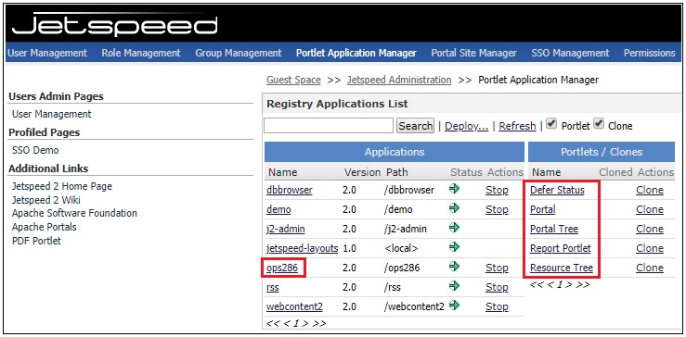The height and width of the screenshot is (337, 686).
Task: Open the rss application
Action: coord(272,287)
